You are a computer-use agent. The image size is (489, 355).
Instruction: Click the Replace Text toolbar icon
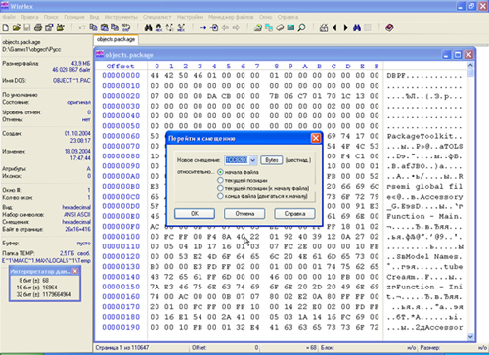click(170, 28)
